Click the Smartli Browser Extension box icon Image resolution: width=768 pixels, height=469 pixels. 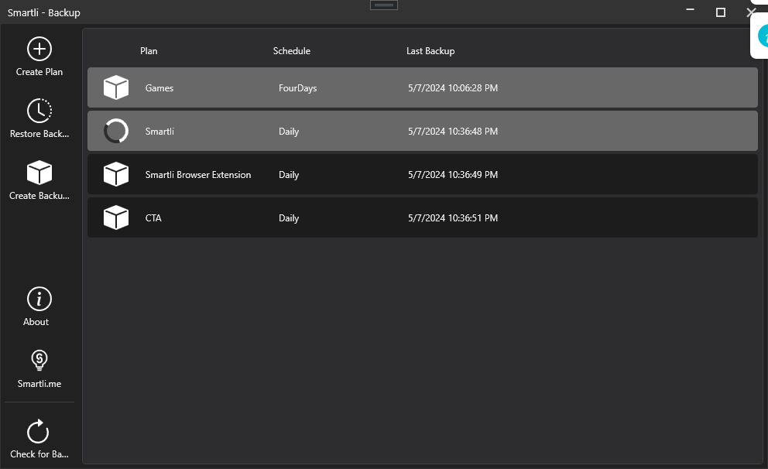116,175
